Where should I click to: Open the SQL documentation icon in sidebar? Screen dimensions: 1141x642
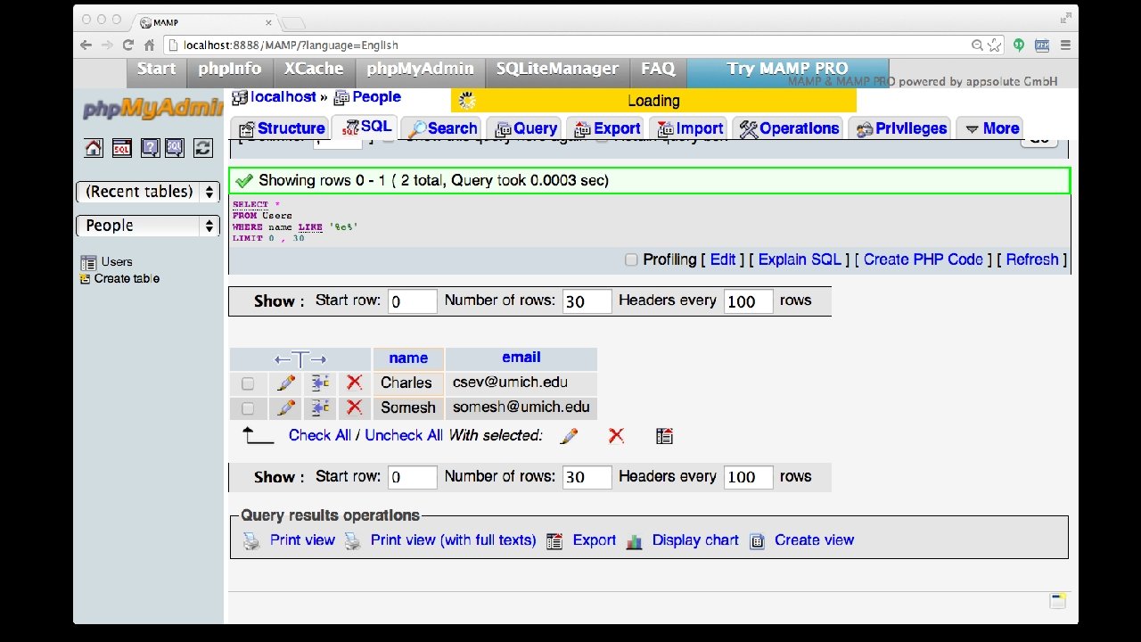pos(175,148)
